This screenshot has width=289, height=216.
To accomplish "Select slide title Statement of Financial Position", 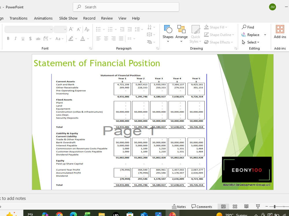I will pyautogui.click(x=97, y=63).
